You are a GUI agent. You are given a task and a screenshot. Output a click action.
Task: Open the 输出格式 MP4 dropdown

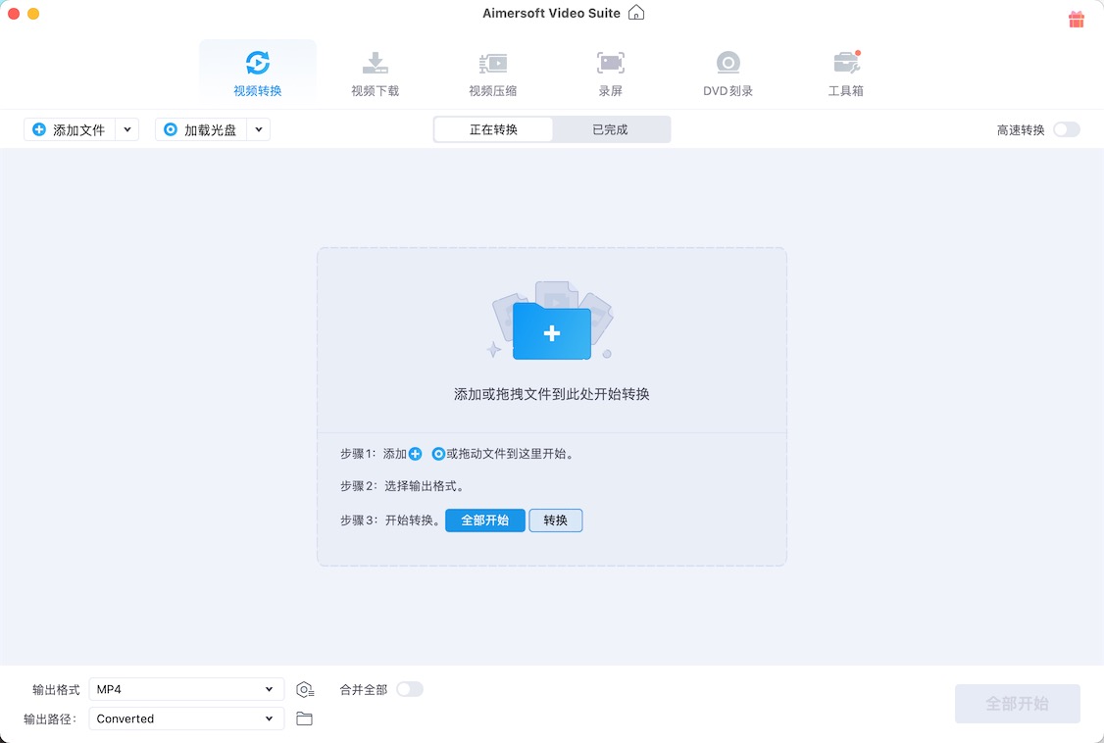(x=186, y=689)
